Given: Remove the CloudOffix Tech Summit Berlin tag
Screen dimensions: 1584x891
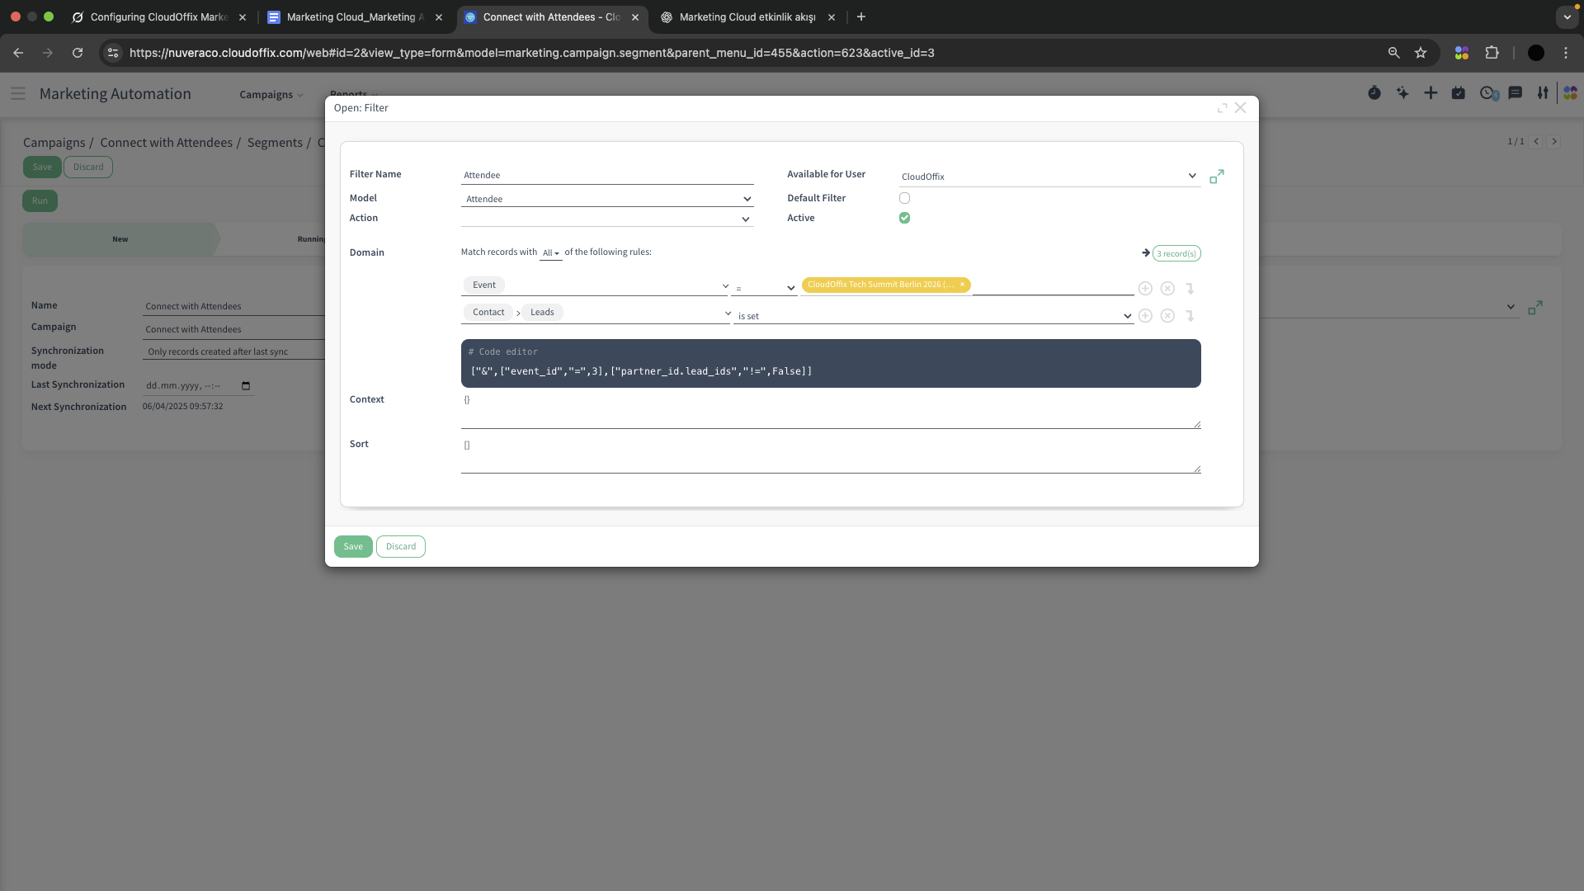Looking at the screenshot, I should tap(962, 284).
